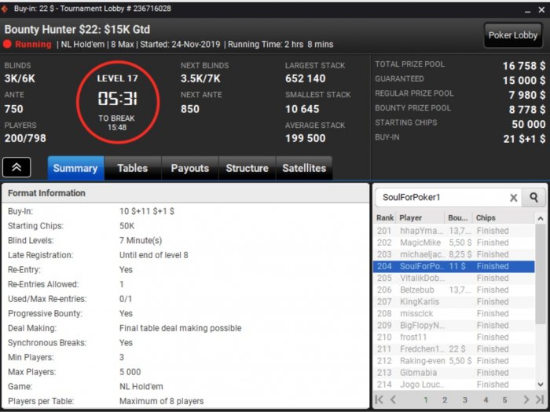
Task: Sort player list by Chips column
Action: (504, 218)
